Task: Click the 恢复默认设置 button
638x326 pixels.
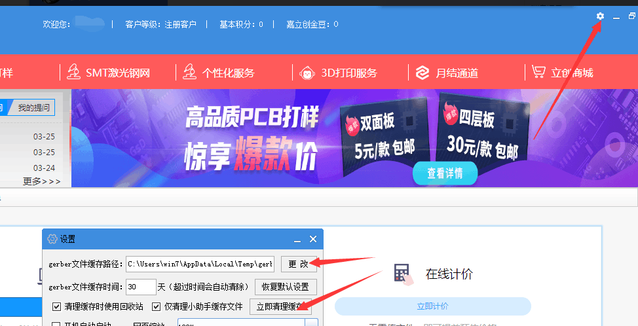Action: pos(285,287)
